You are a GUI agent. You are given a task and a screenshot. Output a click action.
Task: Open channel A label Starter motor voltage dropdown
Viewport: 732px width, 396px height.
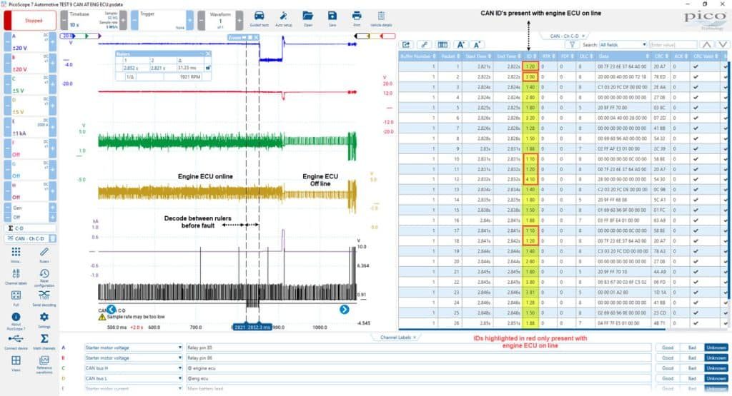[x=134, y=347]
